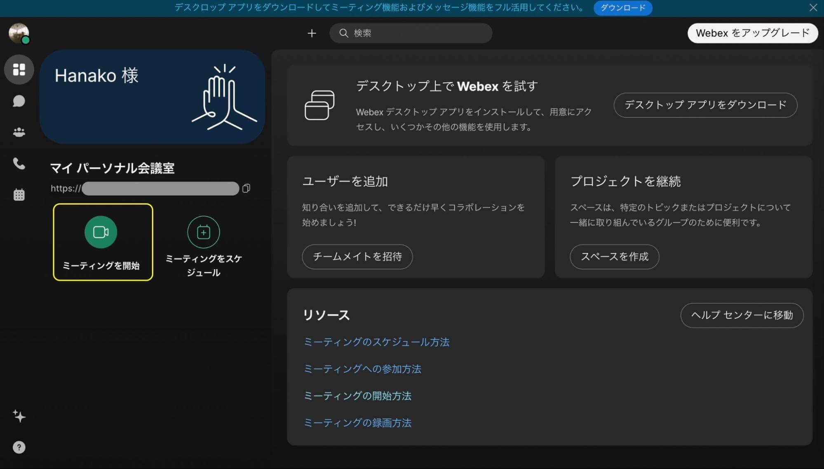Click the ダウンロード button in banner
824x469 pixels.
(623, 8)
